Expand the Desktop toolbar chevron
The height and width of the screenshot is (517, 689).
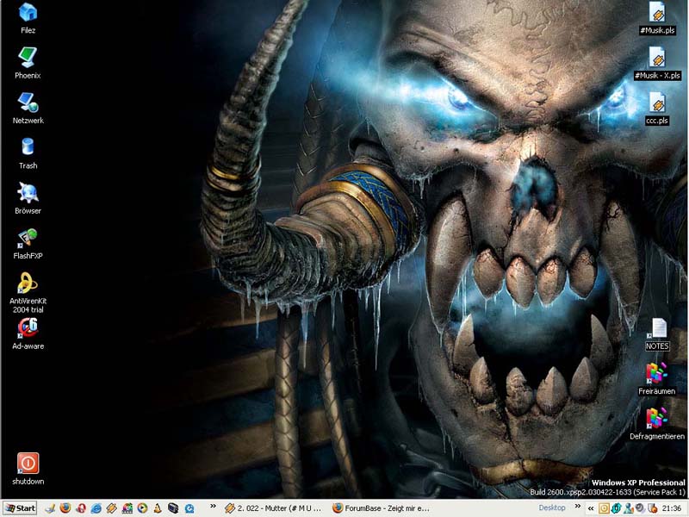coord(578,506)
